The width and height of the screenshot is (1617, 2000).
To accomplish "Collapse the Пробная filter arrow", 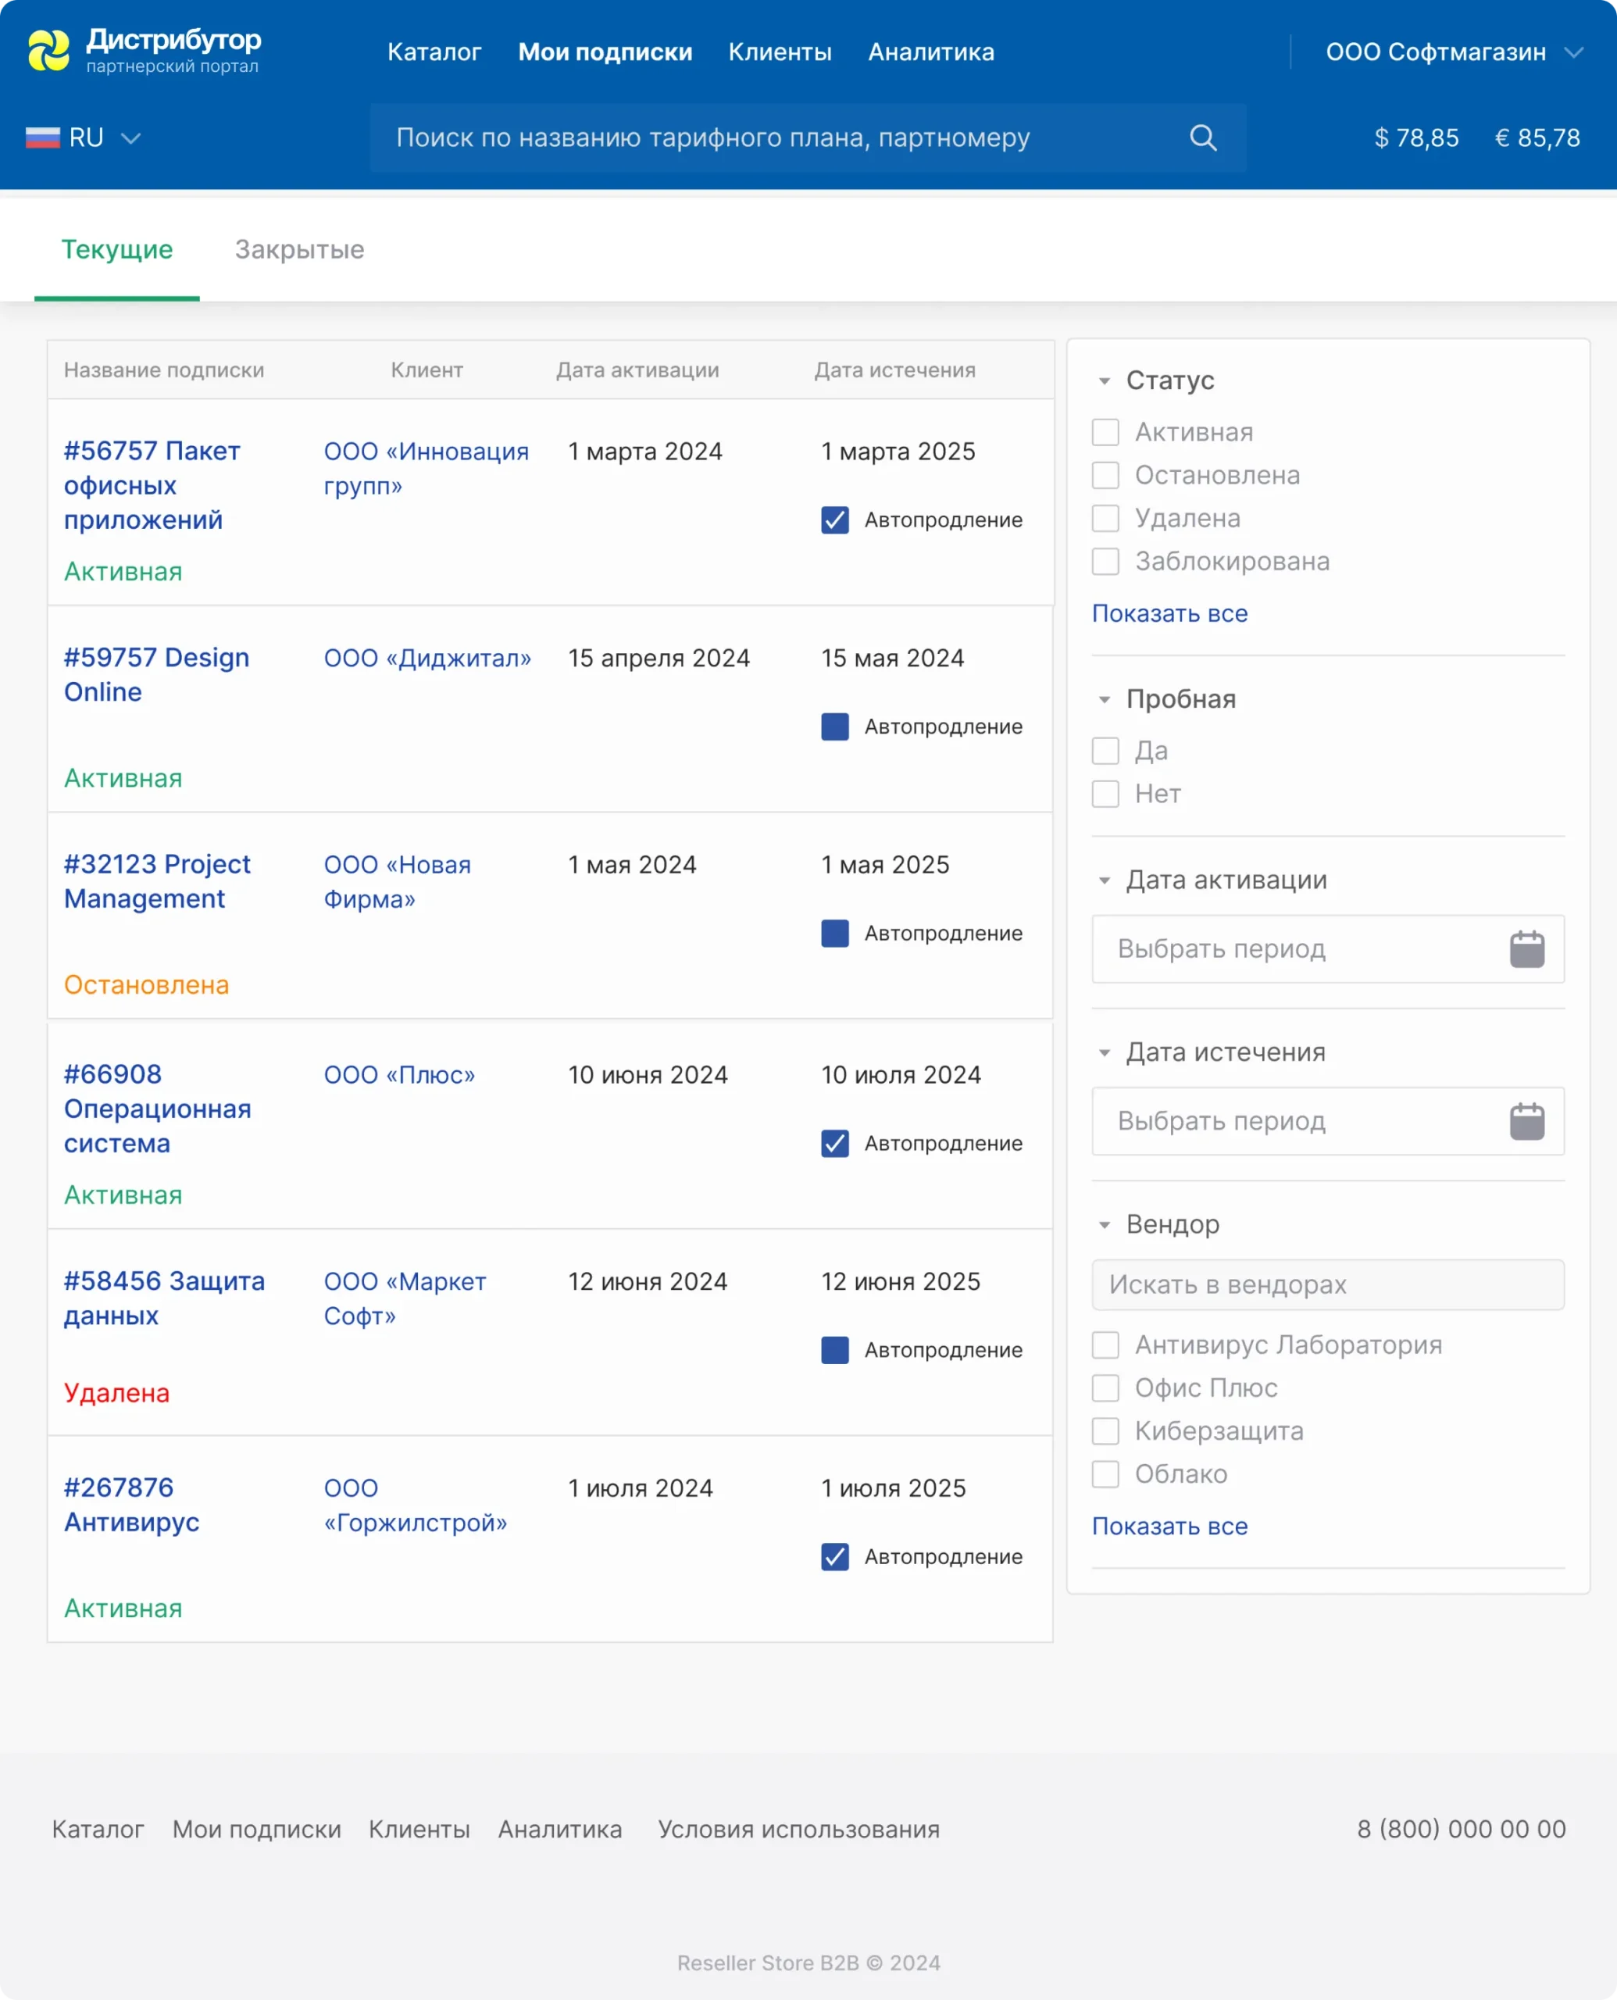I will [1104, 699].
